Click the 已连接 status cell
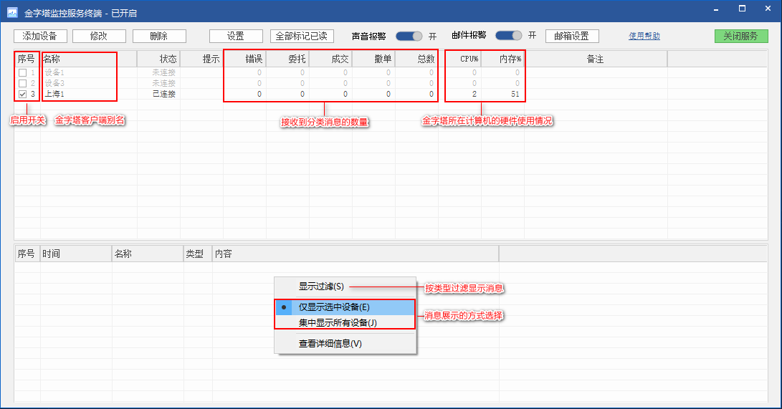This screenshot has width=782, height=409. [x=164, y=94]
